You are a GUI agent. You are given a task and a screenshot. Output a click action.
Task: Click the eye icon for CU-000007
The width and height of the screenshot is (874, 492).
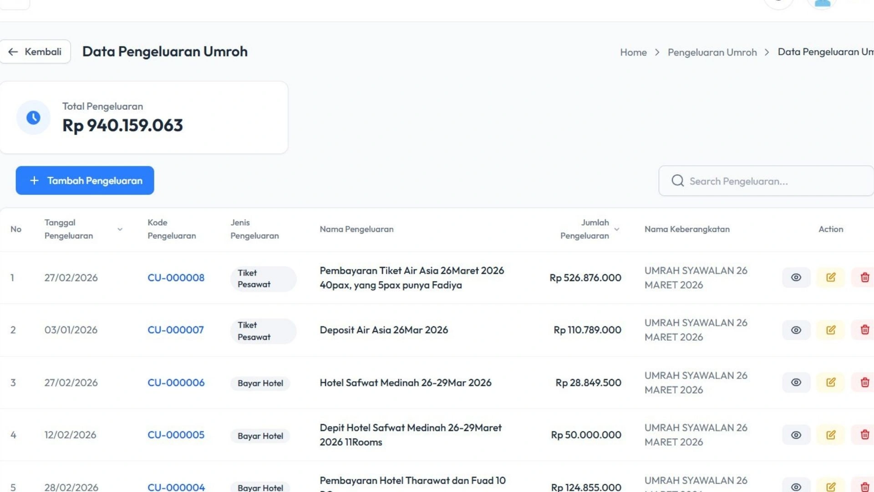[796, 330]
